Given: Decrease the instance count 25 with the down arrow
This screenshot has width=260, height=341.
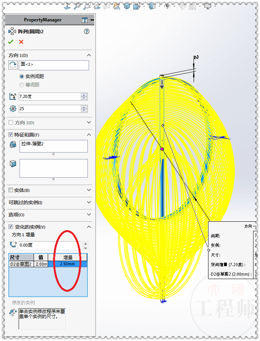Looking at the screenshot, I should tap(84, 110).
